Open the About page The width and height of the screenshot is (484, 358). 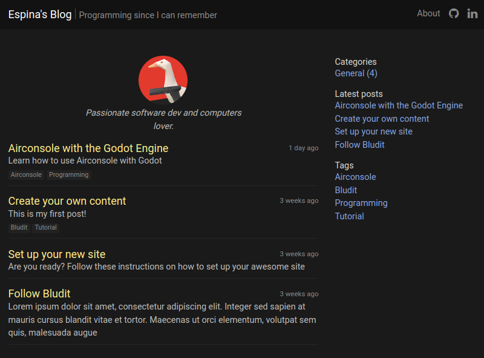pyautogui.click(x=428, y=13)
